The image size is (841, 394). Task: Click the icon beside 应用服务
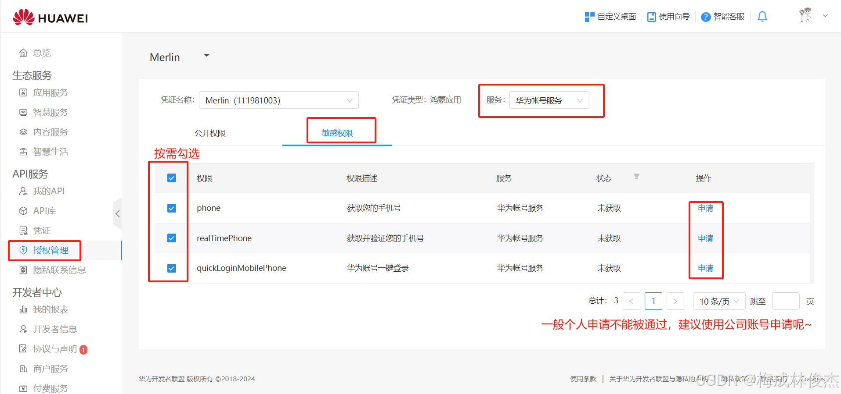pyautogui.click(x=23, y=92)
